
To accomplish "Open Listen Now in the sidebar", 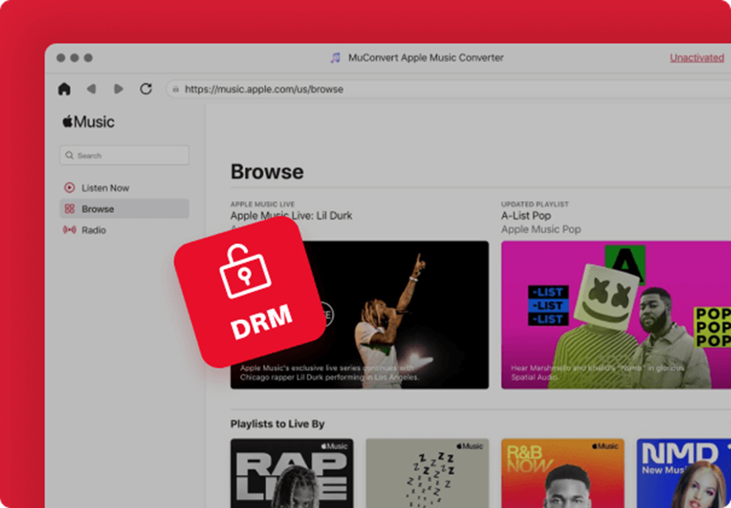I will (125, 188).
